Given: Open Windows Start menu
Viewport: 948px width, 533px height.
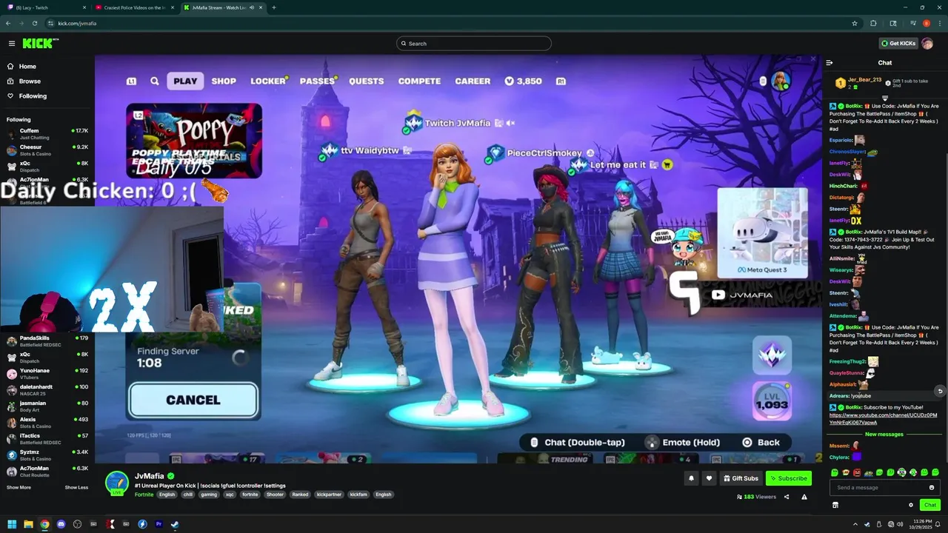Looking at the screenshot, I should coord(12,524).
